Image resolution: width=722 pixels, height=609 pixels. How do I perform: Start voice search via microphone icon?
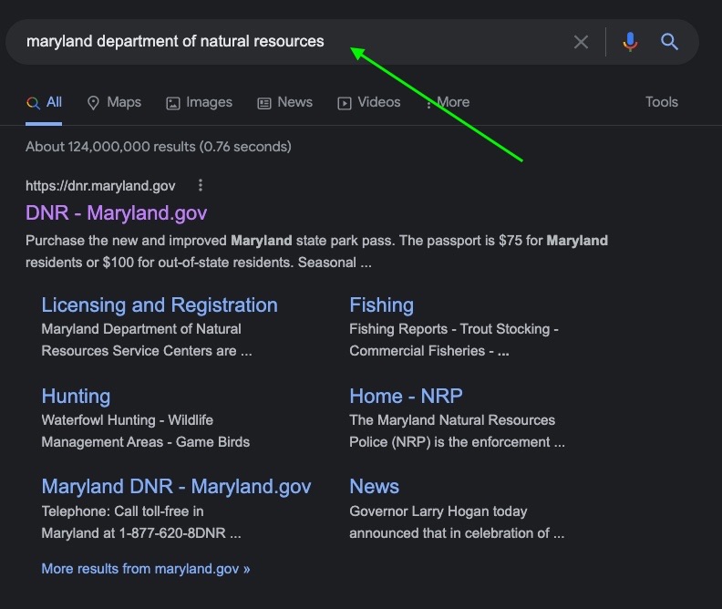coord(630,42)
